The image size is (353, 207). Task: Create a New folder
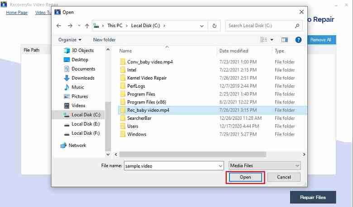pyautogui.click(x=104, y=40)
